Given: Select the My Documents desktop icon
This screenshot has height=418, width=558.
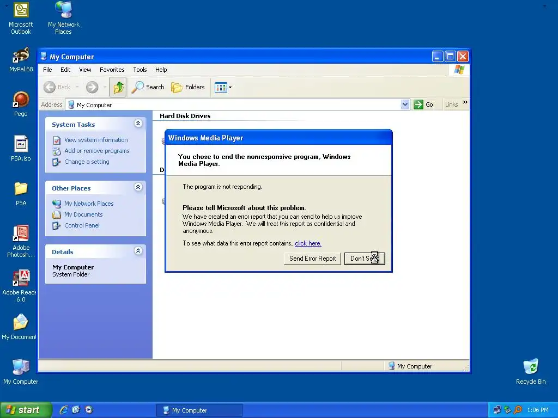Looking at the screenshot, I should tap(19, 327).
